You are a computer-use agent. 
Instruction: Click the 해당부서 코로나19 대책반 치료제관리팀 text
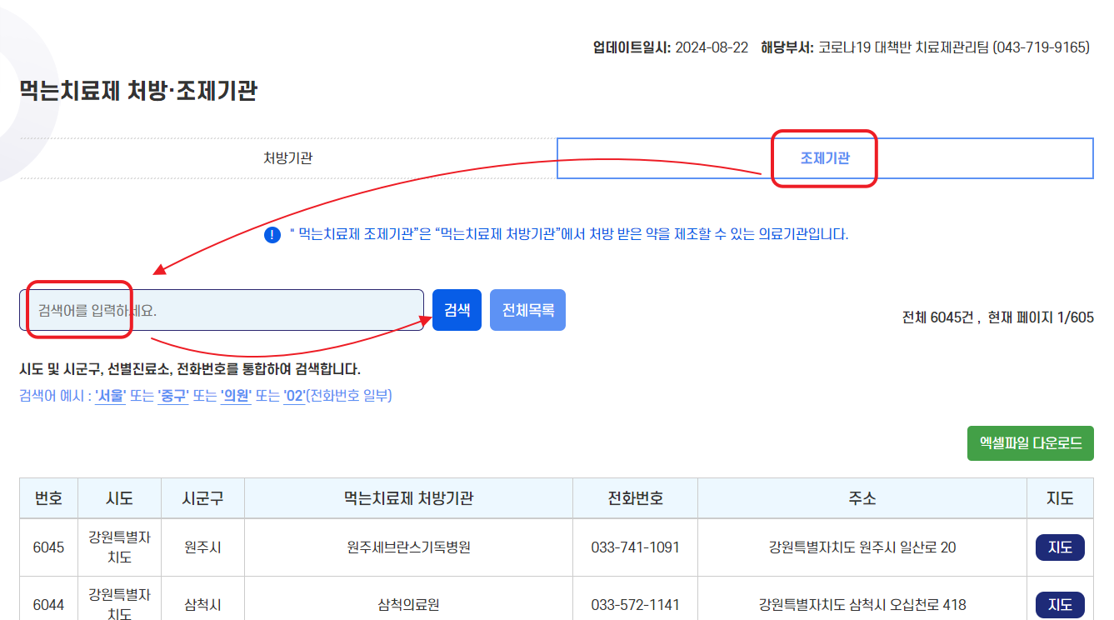pyautogui.click(x=925, y=47)
